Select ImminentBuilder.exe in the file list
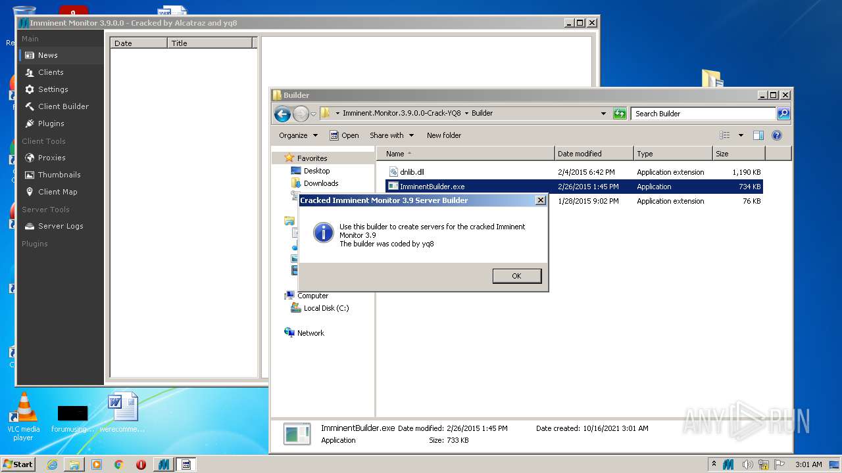 point(574,187)
